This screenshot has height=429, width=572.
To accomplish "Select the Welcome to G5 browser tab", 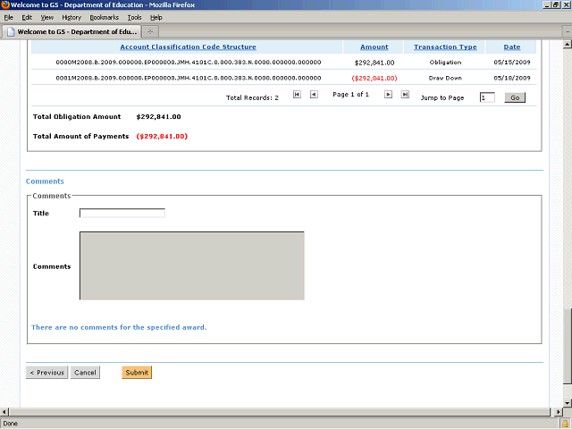I will tap(71, 32).
